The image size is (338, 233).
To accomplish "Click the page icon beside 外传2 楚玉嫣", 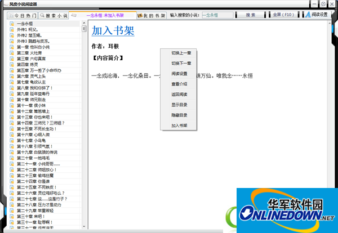I will pyautogui.click(x=12, y=35).
